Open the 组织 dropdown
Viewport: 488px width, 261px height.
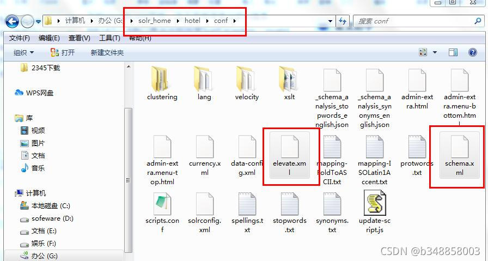(x=23, y=53)
